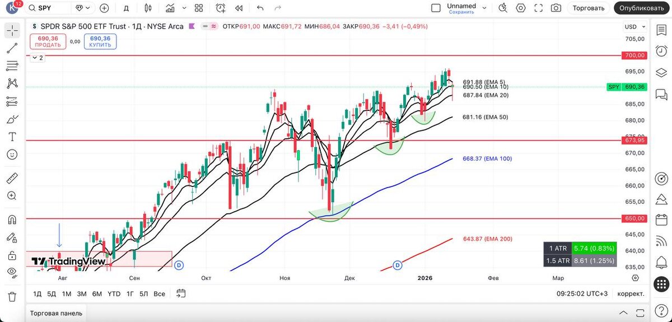Tick the layout square next to Unnamed
Viewport: 672px width, 322px height.
pyautogui.click(x=436, y=8)
